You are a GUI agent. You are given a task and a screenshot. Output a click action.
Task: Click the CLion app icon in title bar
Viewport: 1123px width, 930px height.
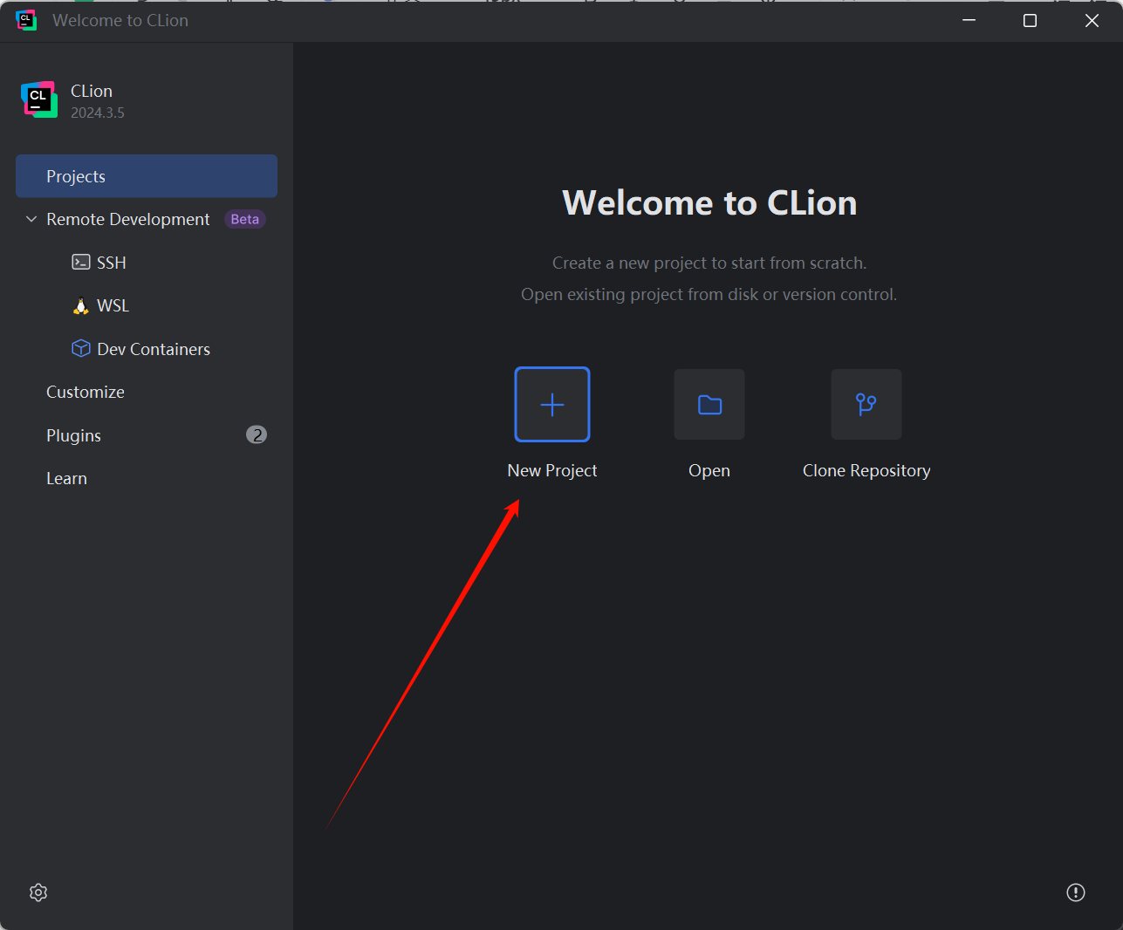point(24,19)
